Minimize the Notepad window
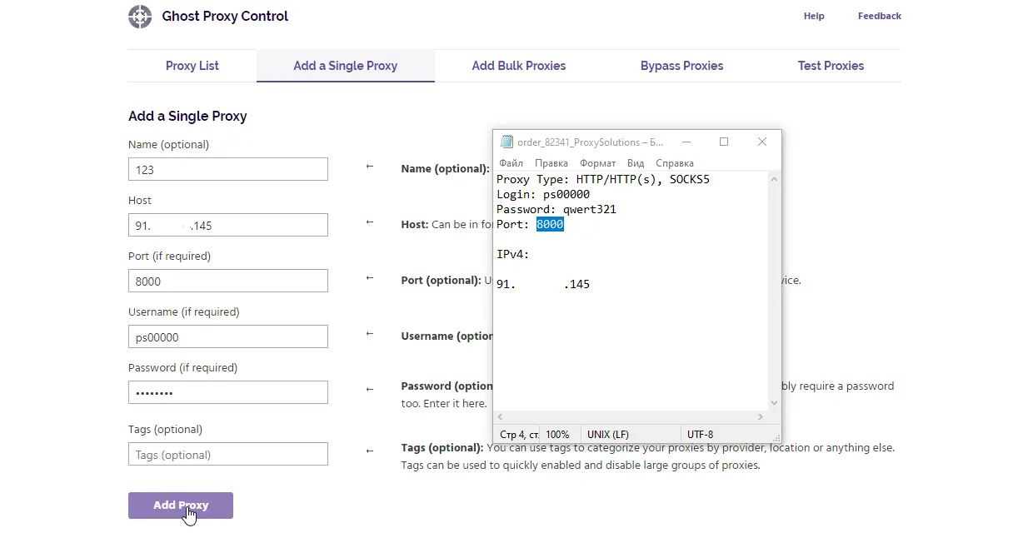 click(686, 142)
